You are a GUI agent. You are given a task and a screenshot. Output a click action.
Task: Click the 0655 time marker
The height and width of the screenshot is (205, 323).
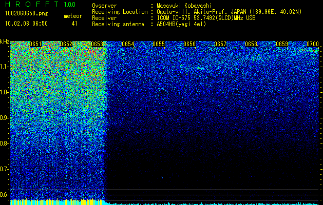point(159,44)
